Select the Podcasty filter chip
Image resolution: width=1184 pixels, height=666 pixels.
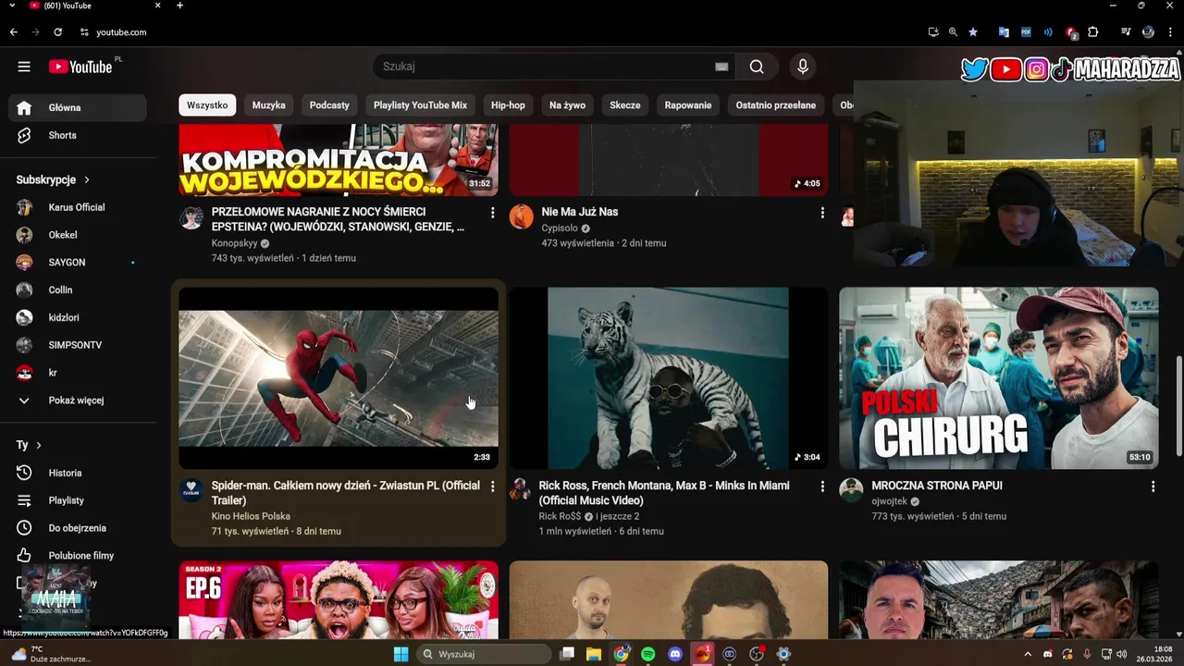[x=329, y=105]
